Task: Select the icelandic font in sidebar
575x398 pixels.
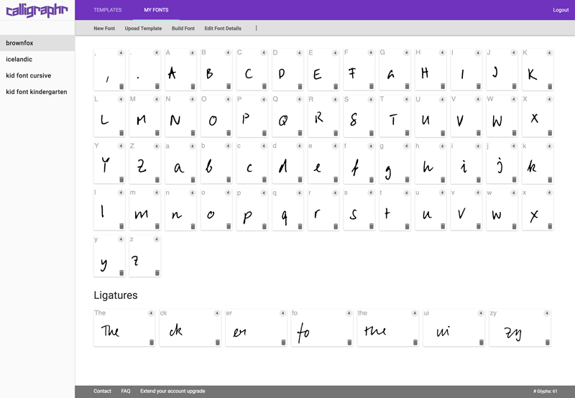Action: pos(19,60)
